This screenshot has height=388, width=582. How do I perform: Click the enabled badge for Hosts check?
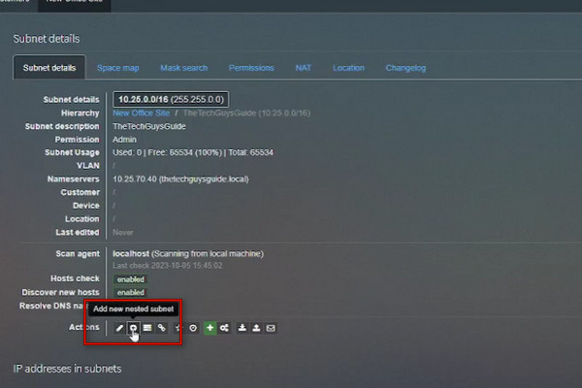(x=131, y=279)
